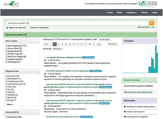Check the GEO (4) repository
The width and height of the screenshot is (163, 119).
(6, 92)
